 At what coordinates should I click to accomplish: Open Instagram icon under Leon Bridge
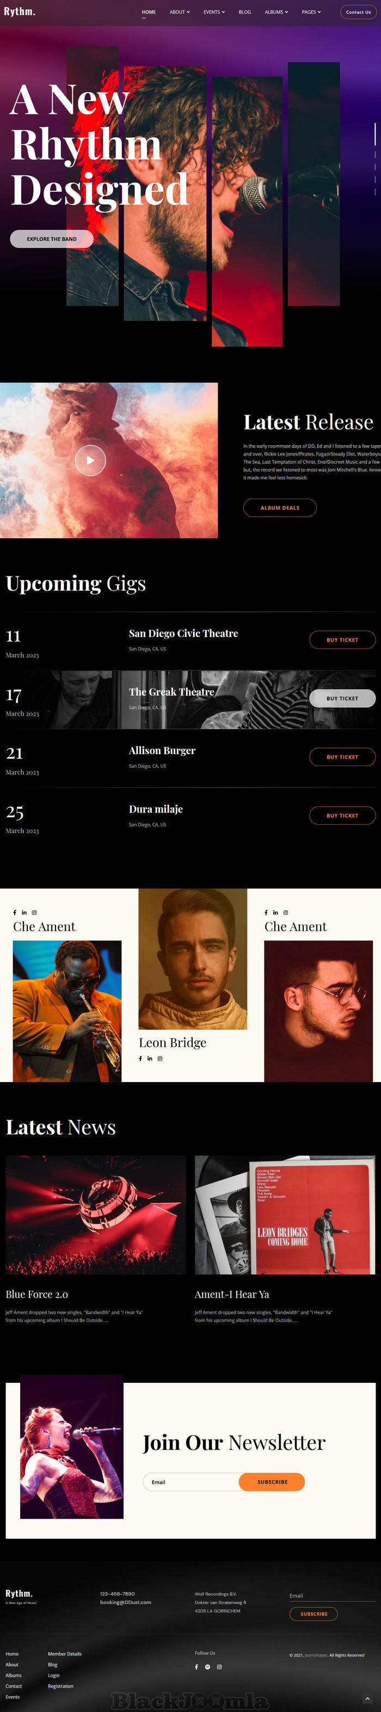coord(160,1059)
